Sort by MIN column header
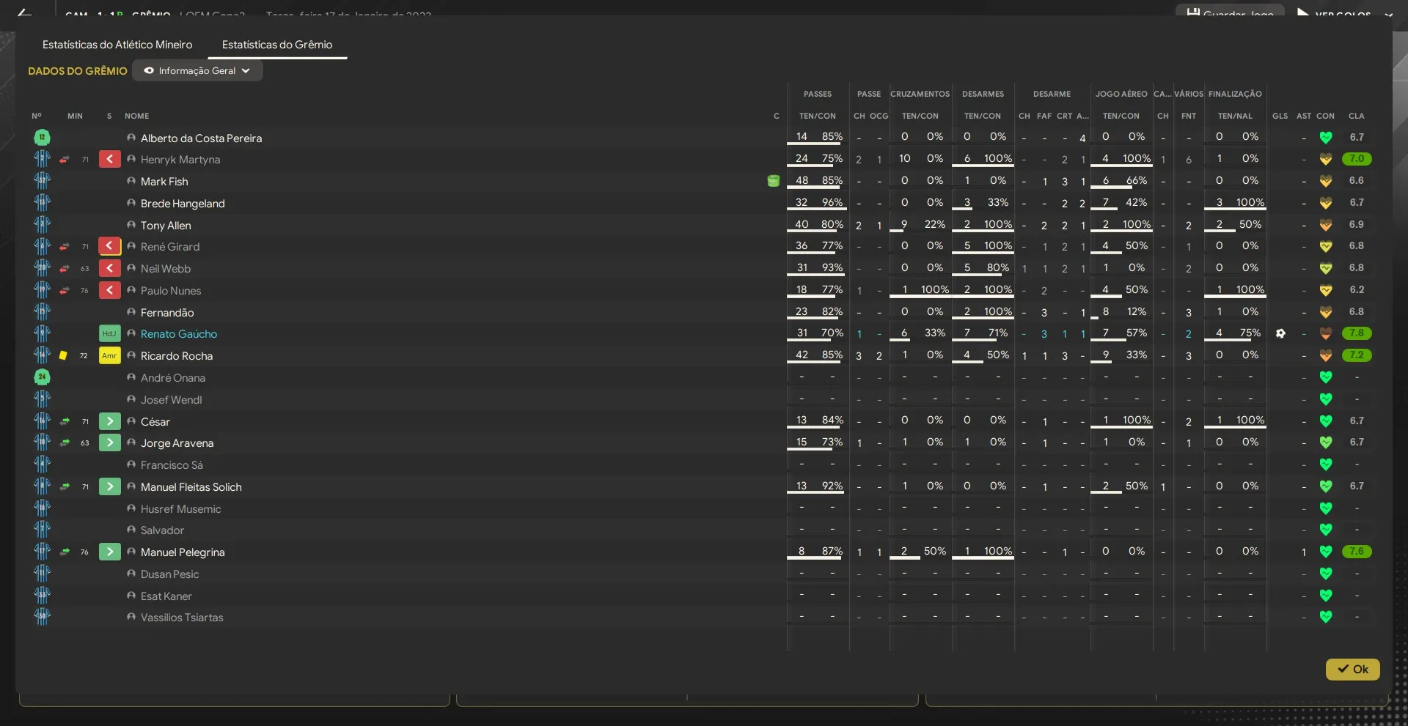1408x726 pixels. pos(75,116)
